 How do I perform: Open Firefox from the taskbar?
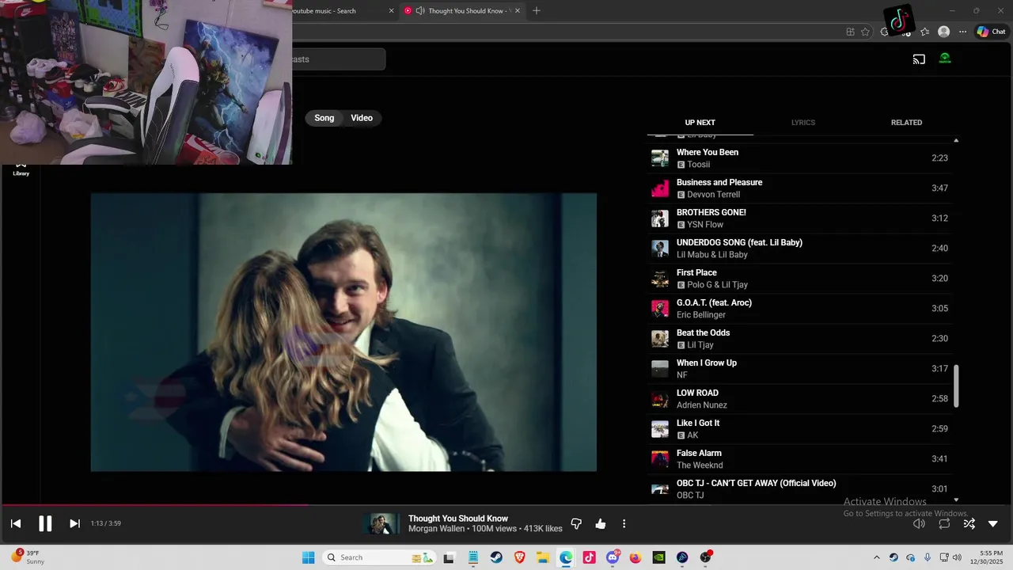click(635, 557)
